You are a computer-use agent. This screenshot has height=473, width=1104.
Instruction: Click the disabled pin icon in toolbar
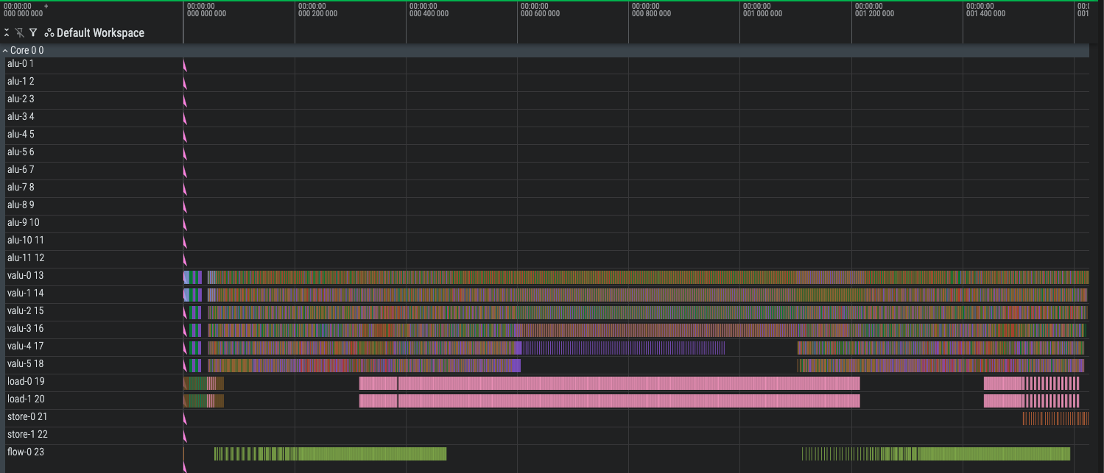point(19,32)
